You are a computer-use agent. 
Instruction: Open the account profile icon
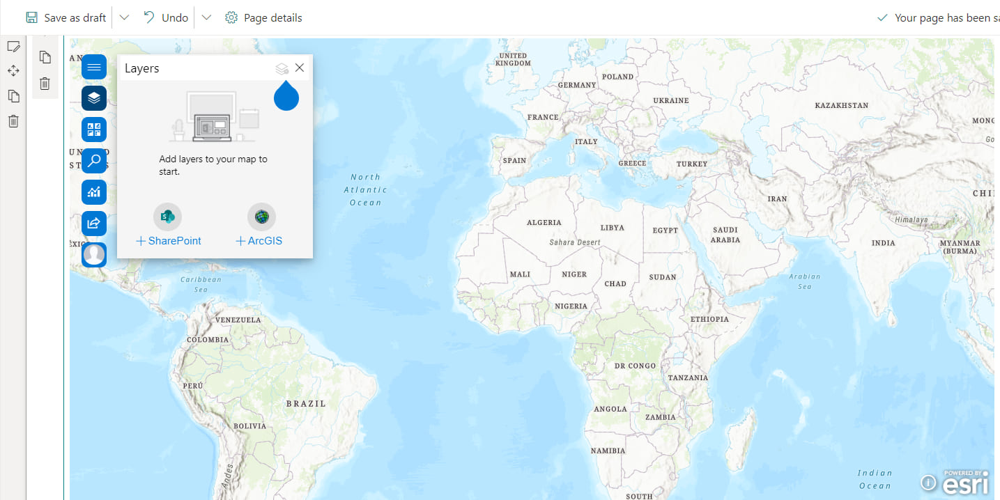(x=94, y=255)
